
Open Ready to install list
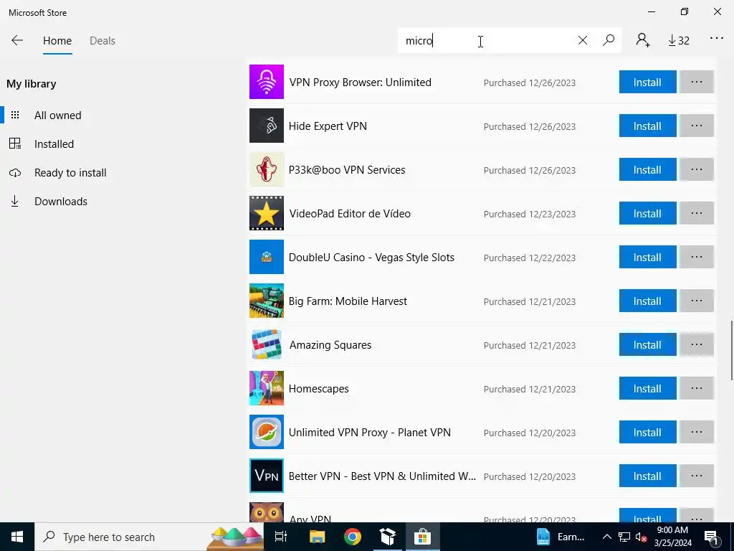pos(70,173)
